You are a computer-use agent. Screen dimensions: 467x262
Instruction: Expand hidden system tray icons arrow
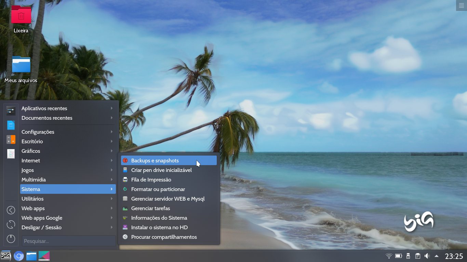tap(437, 256)
